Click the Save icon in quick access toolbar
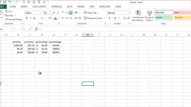The height and width of the screenshot is (107, 191). [5, 2]
